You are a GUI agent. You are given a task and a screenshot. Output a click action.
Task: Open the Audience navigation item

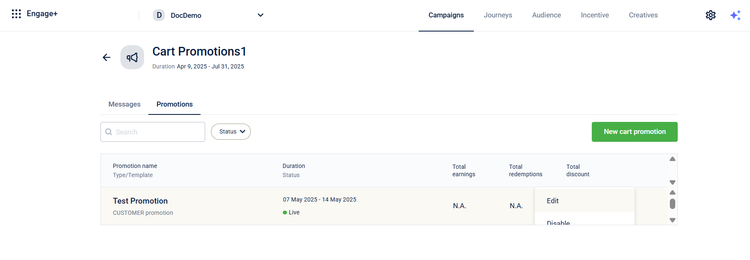[x=546, y=15]
